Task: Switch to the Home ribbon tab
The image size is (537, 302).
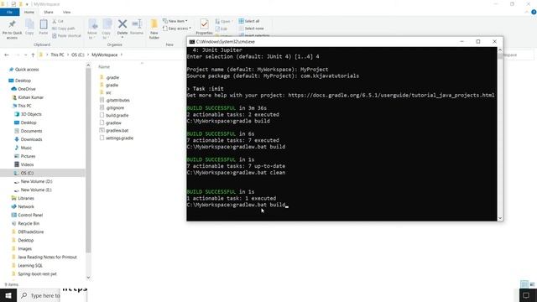Action: click(29, 13)
